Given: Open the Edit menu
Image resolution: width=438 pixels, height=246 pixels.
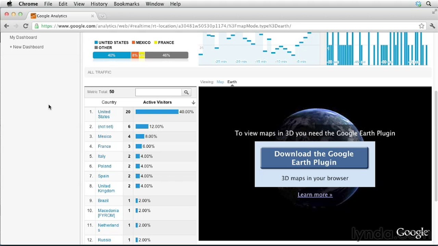Looking at the screenshot, I should [63, 4].
